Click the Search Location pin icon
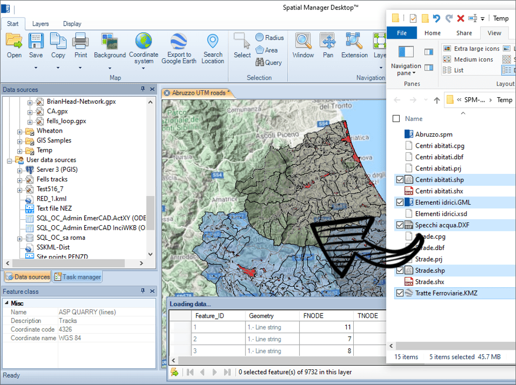 [213, 41]
